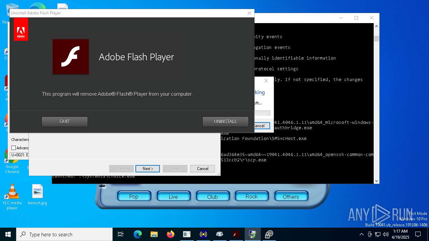The image size is (429, 241).
Task: Open Task View from taskbar
Action: [121, 234]
